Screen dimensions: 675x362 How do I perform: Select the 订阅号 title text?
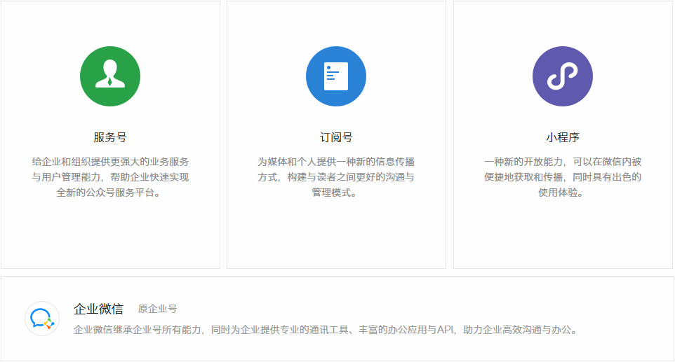(336, 137)
